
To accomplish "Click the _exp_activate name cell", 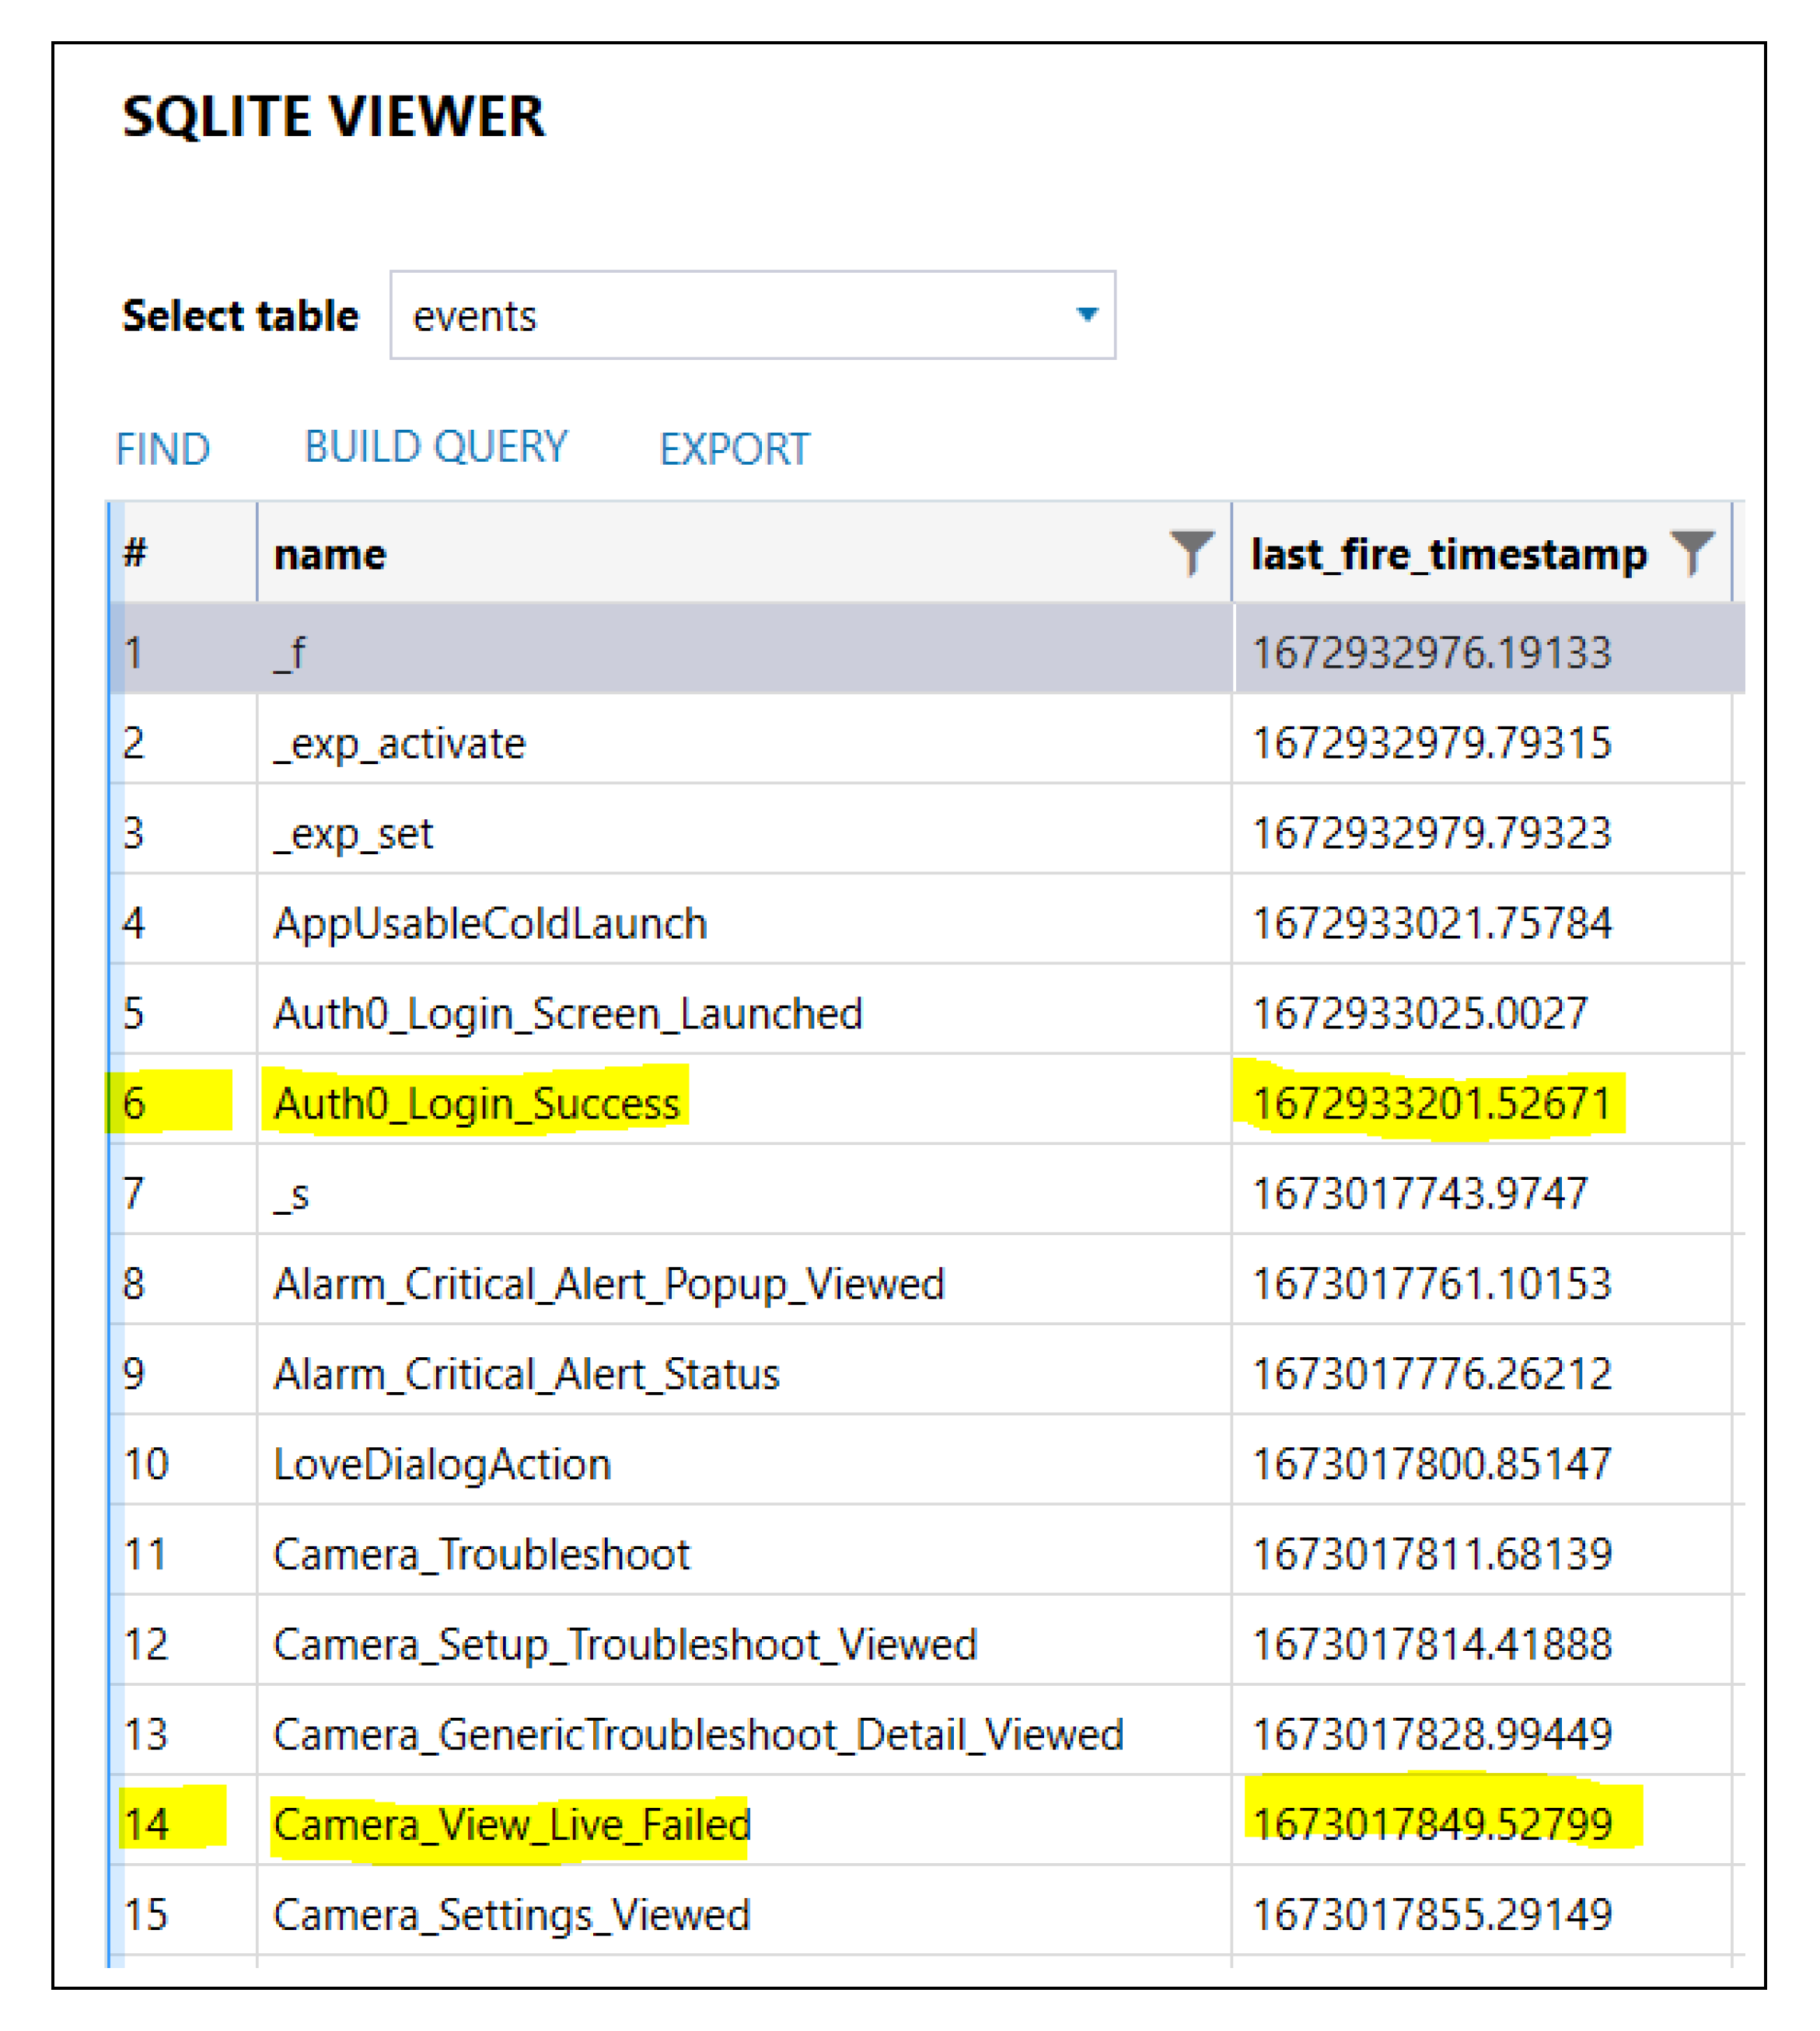I will pyautogui.click(x=400, y=744).
